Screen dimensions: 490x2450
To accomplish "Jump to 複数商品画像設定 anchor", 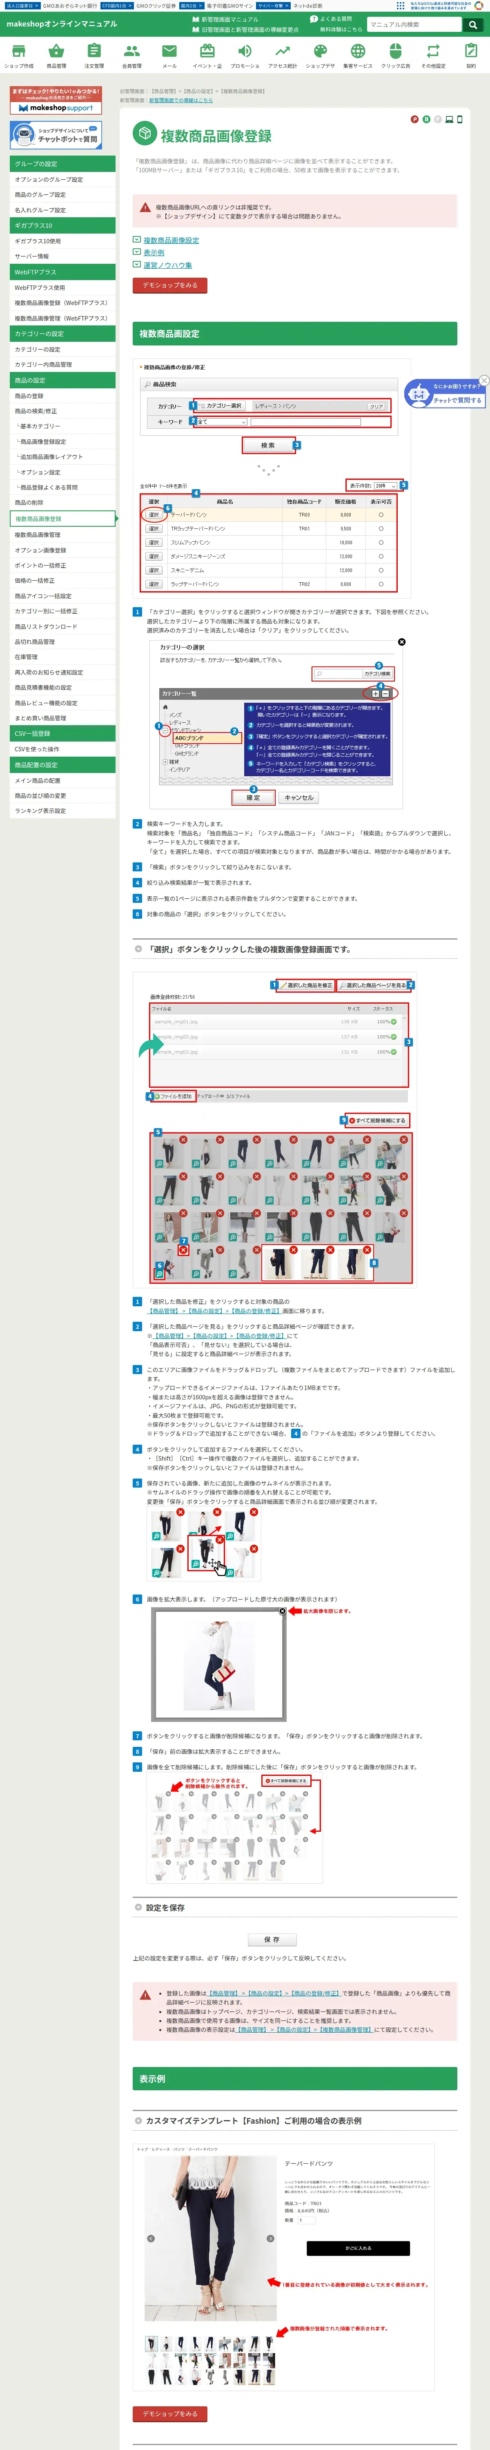I will pyautogui.click(x=171, y=241).
